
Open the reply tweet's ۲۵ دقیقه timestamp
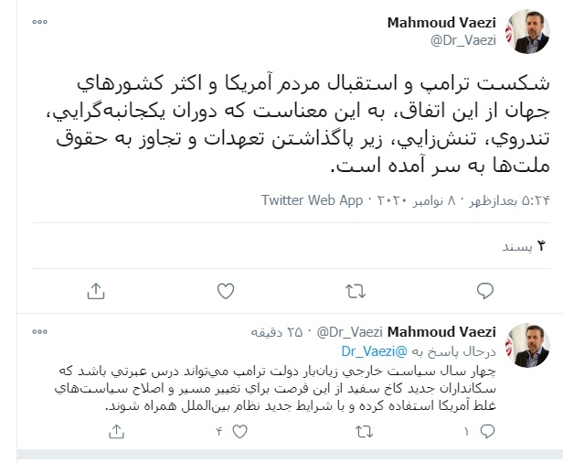pos(285,331)
